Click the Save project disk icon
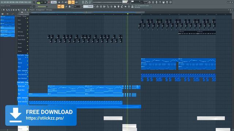The image size is (234, 131). pos(163,2)
